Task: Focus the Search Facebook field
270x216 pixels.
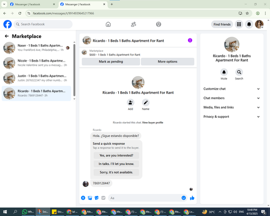Action: click(43, 24)
